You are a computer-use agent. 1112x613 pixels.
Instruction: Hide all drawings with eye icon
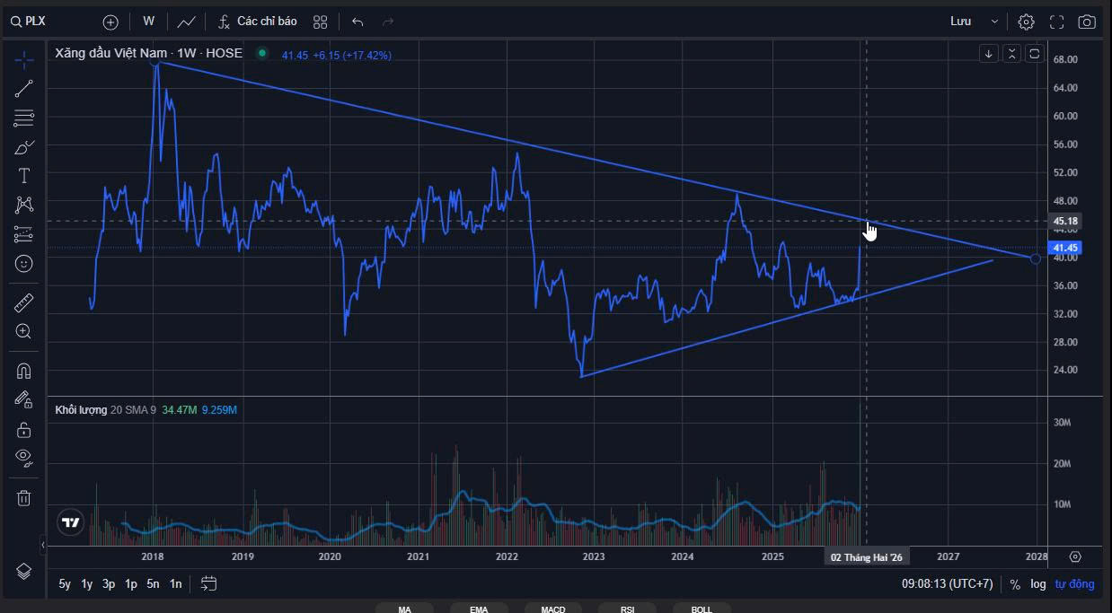tap(24, 457)
